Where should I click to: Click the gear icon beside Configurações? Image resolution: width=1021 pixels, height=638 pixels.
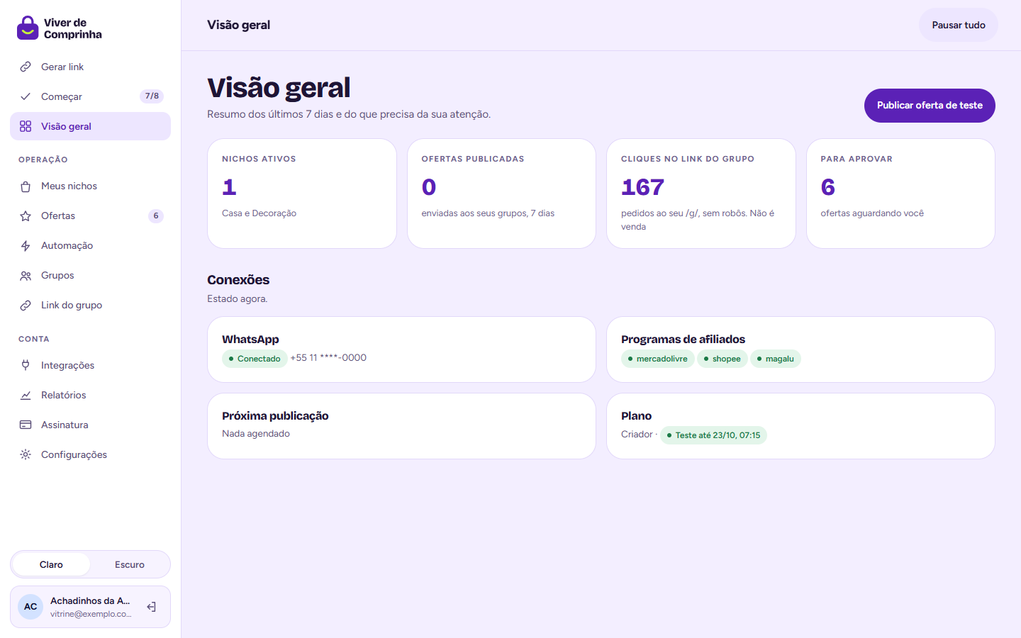point(26,454)
